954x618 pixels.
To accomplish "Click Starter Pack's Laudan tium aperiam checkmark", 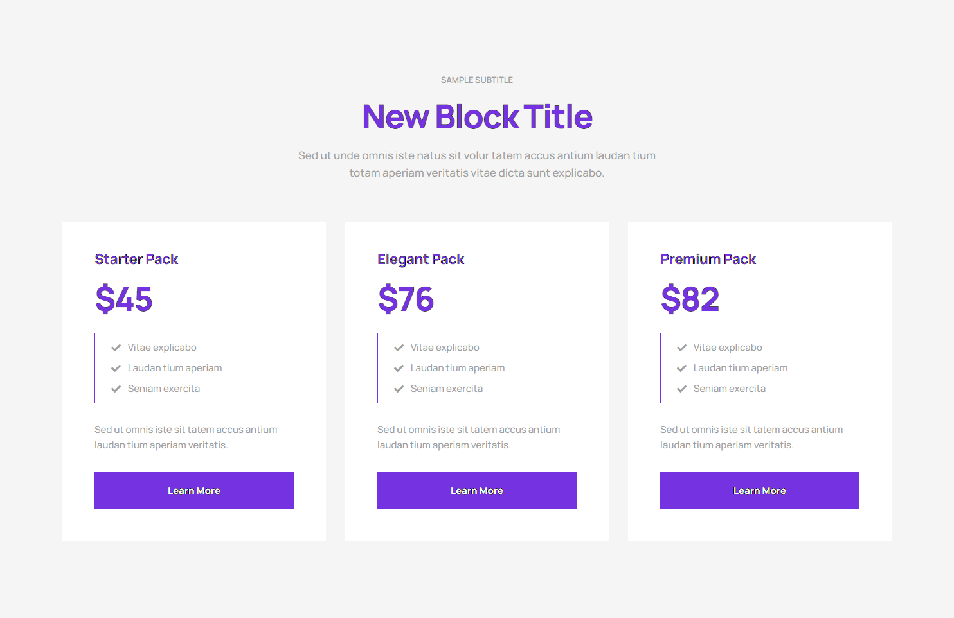I will pos(116,368).
